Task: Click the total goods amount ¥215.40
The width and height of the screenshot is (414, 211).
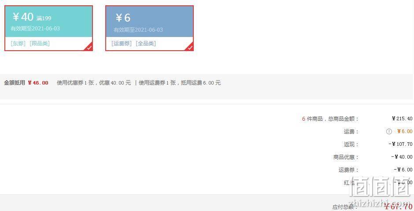Action: tap(402, 118)
